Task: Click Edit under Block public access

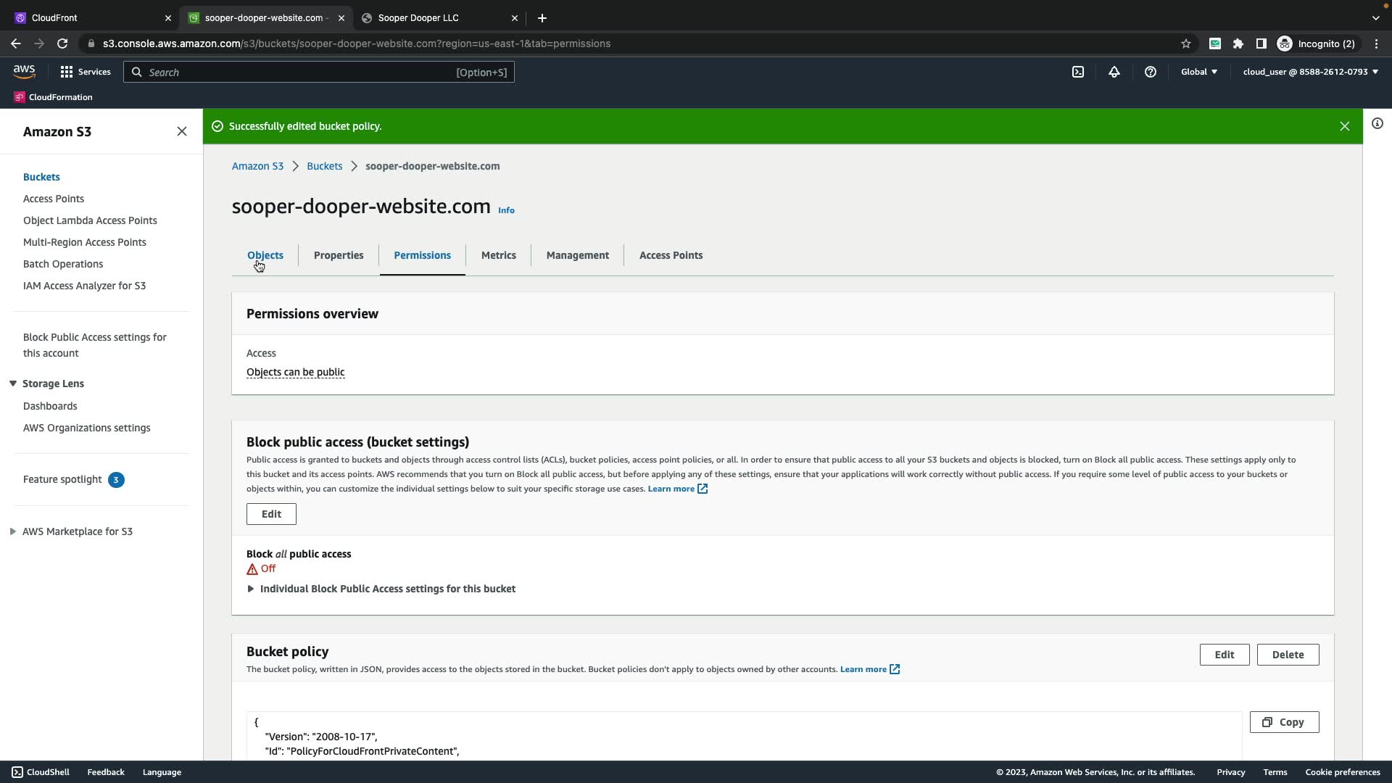Action: [271, 514]
